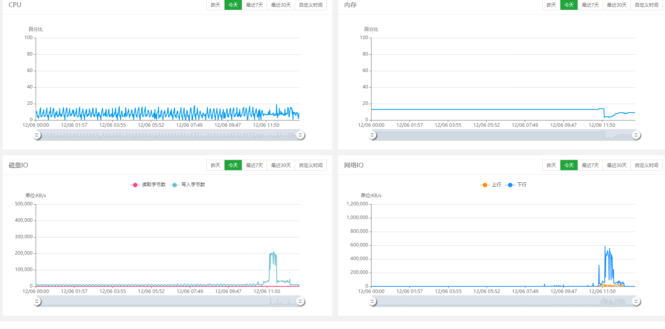Toggle 写入字节数 legend series

click(x=187, y=185)
